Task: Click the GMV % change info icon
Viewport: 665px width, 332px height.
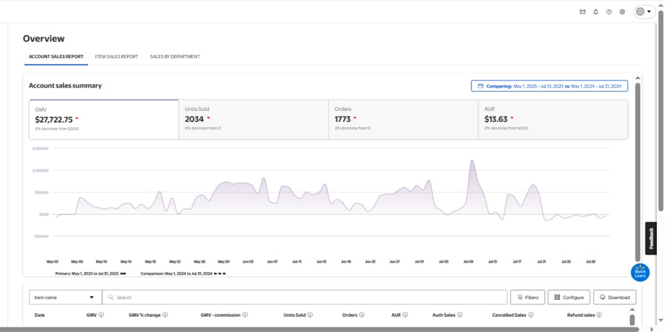Action: click(165, 314)
